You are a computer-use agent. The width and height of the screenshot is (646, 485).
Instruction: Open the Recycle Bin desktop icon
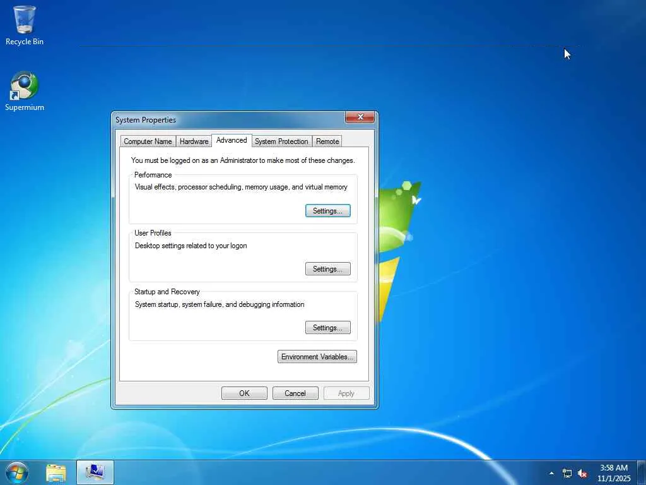[25, 25]
